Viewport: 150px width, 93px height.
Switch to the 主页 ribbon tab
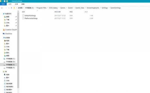tap(10, 4)
